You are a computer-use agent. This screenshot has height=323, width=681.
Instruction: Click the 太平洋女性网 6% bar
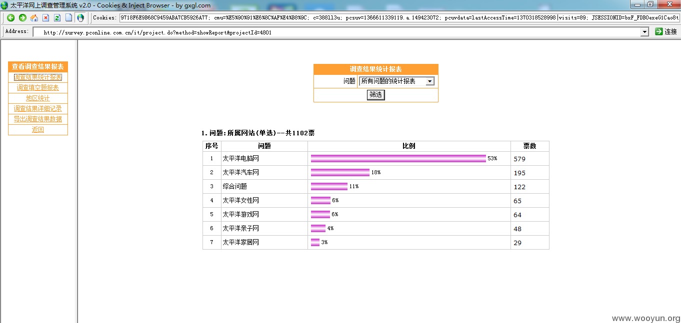(x=320, y=200)
